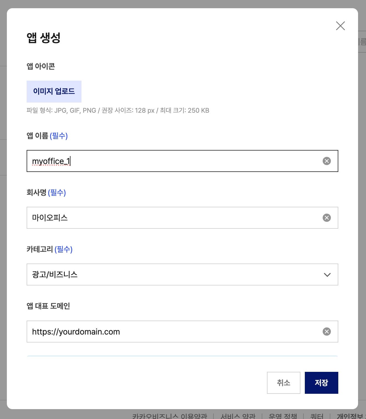
Task: Click the 앱 대표 도메인 label
Action: click(48, 306)
